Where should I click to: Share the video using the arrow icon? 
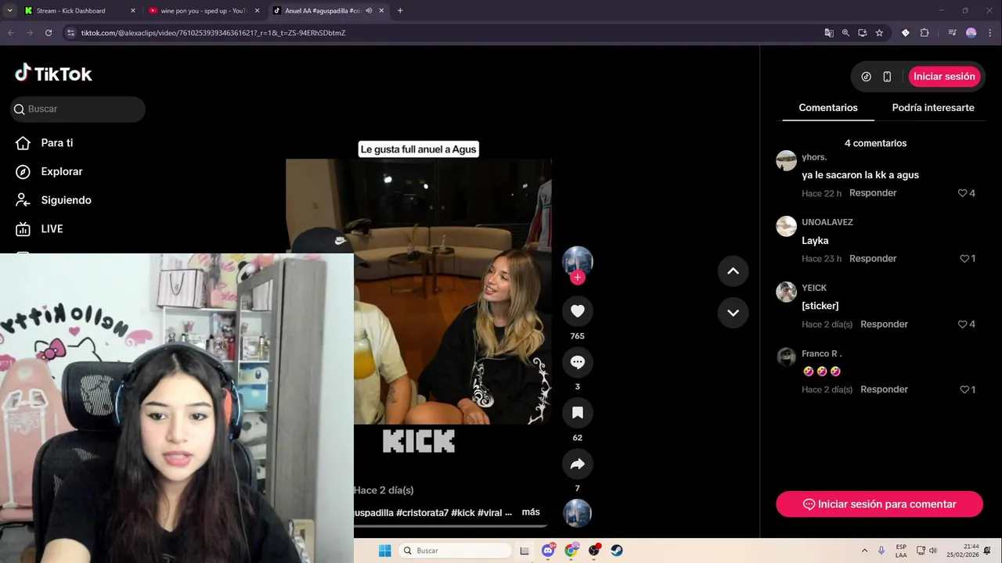(578, 464)
